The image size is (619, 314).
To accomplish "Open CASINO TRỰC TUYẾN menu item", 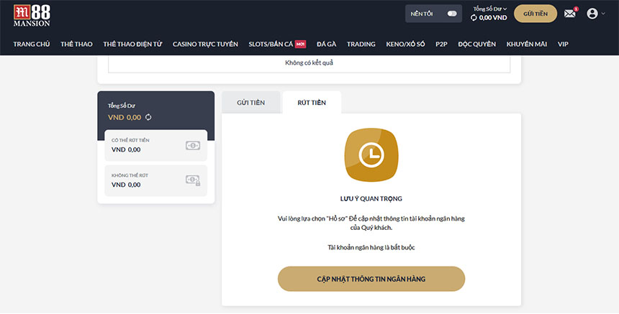I will click(x=205, y=44).
